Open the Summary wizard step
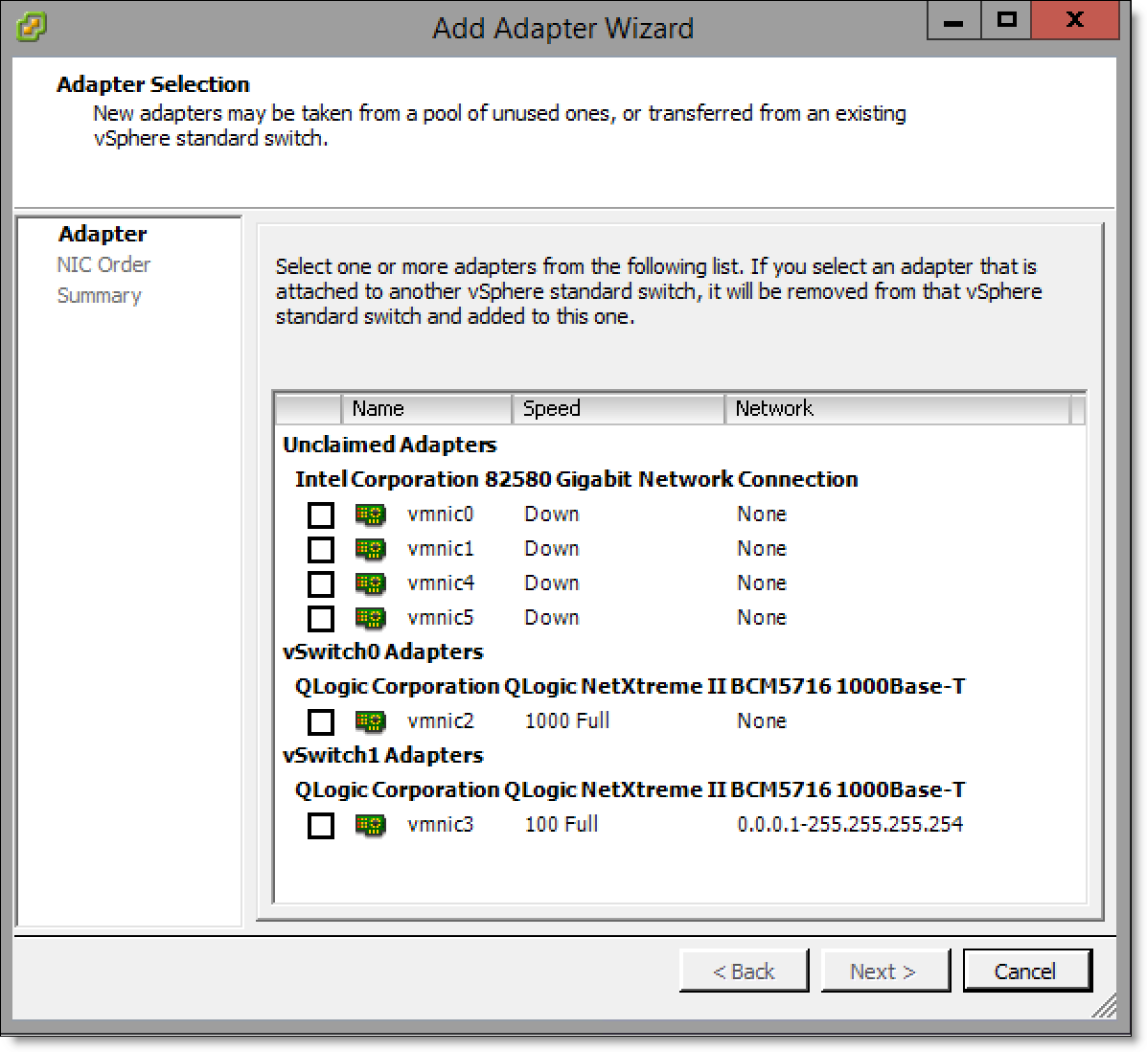The width and height of the screenshot is (1147, 1052). [99, 296]
